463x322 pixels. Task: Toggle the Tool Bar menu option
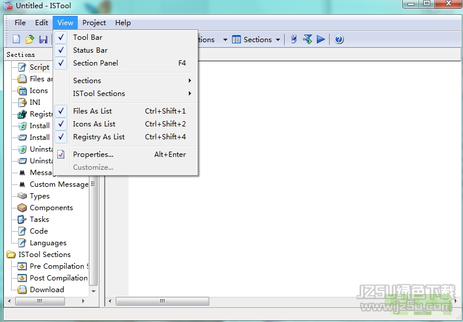click(x=126, y=37)
